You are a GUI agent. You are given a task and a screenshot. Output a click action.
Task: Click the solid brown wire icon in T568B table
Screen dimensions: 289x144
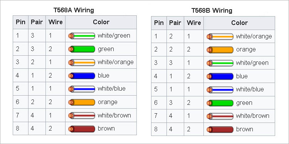(220, 129)
